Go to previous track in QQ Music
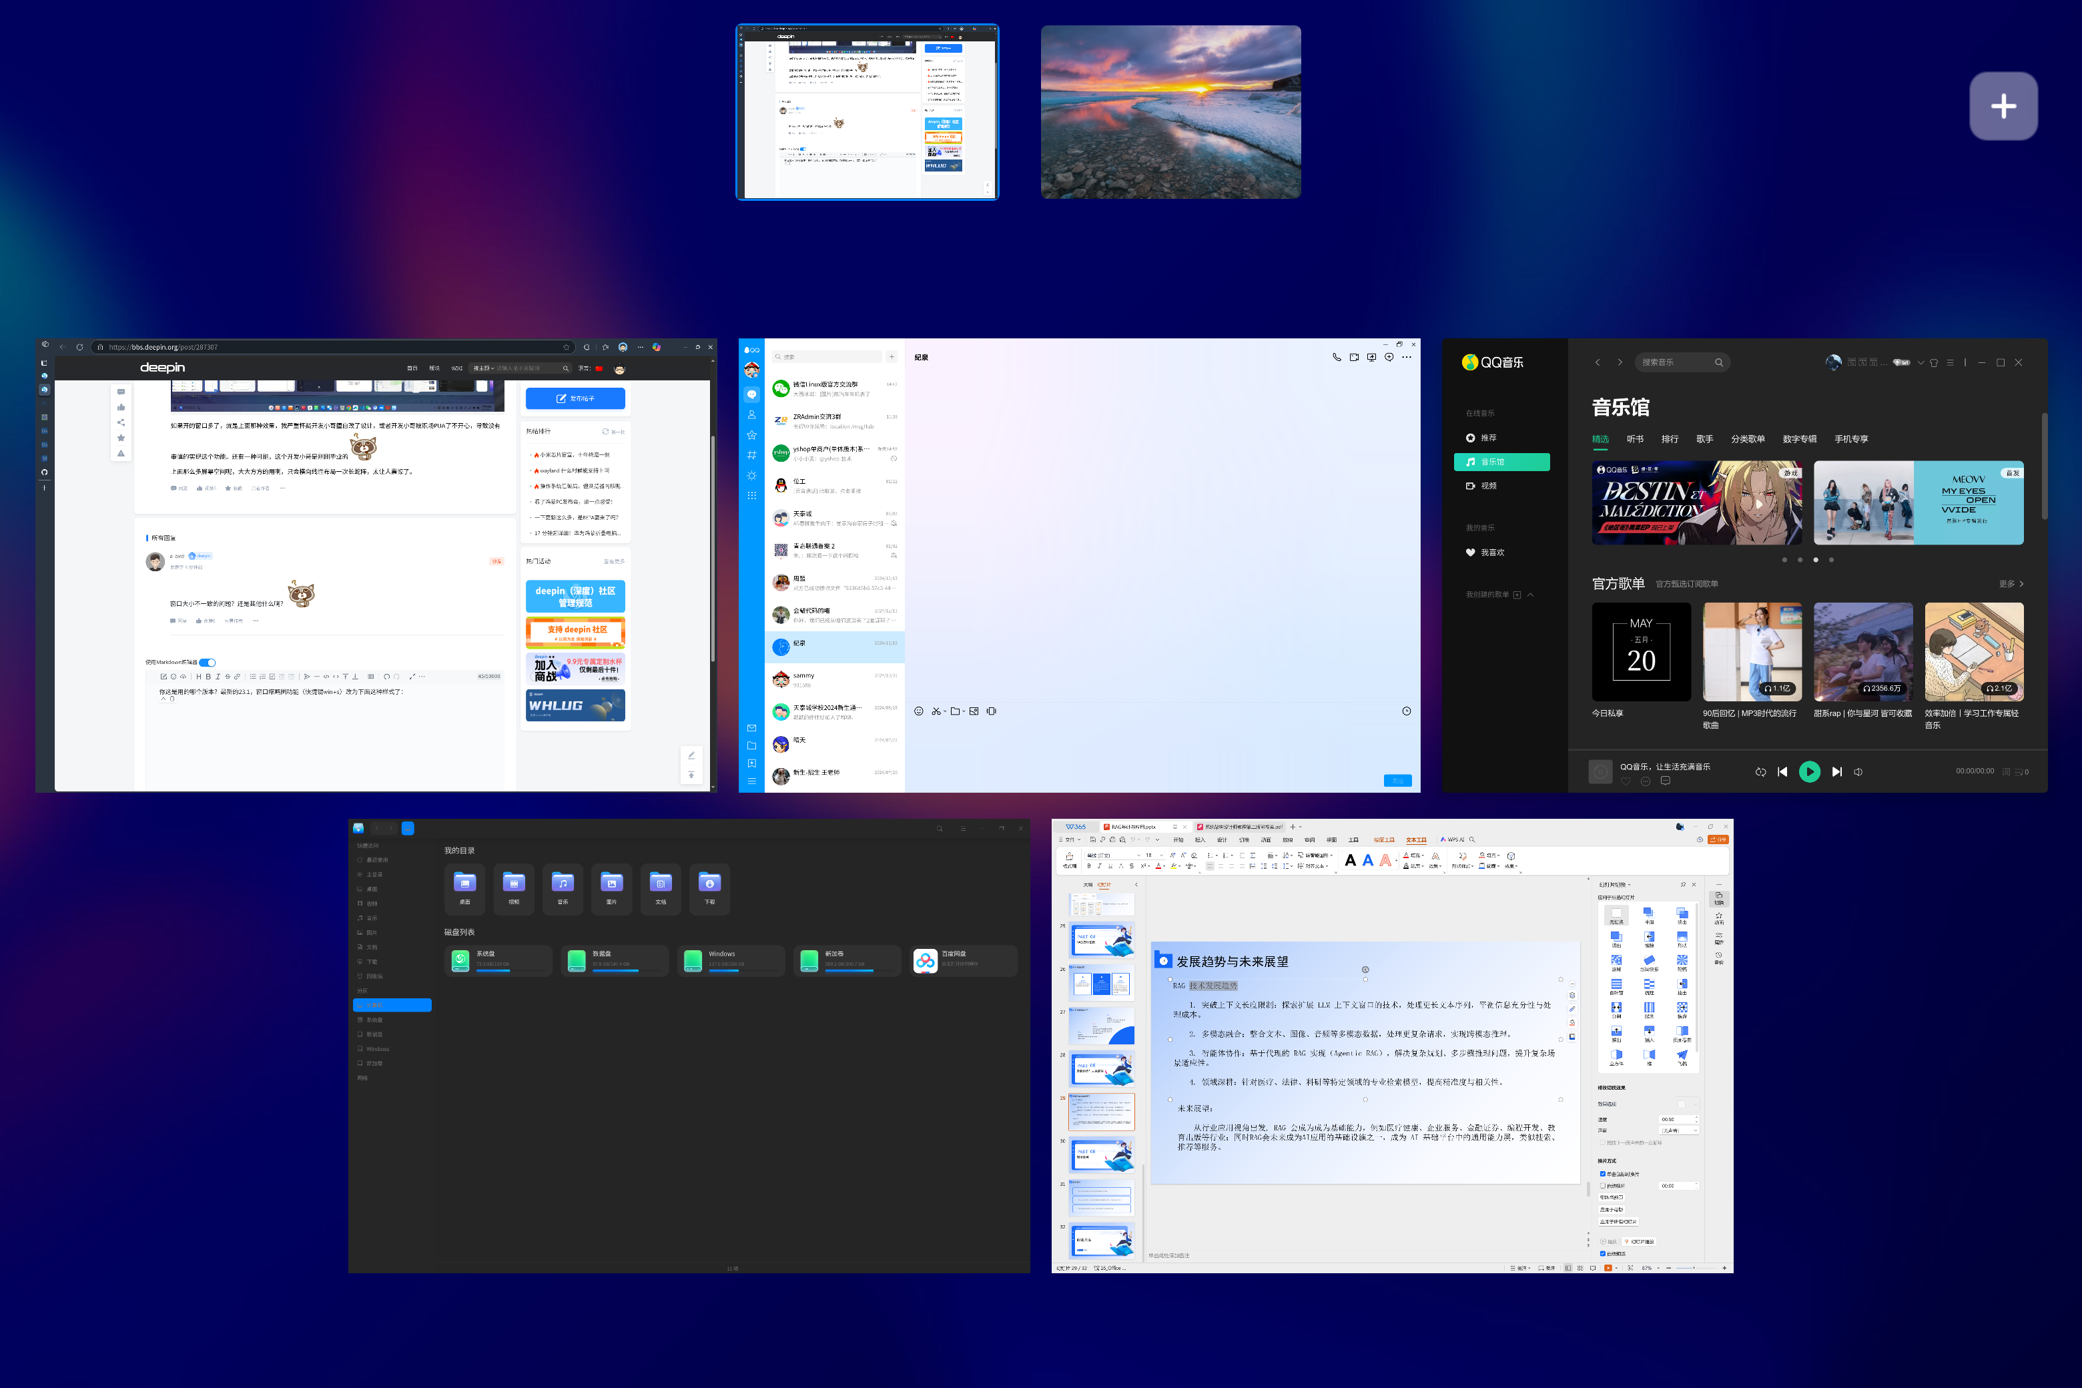2082x1388 pixels. (x=1782, y=772)
